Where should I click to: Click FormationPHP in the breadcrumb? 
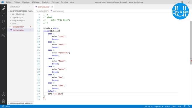coord(42,11)
